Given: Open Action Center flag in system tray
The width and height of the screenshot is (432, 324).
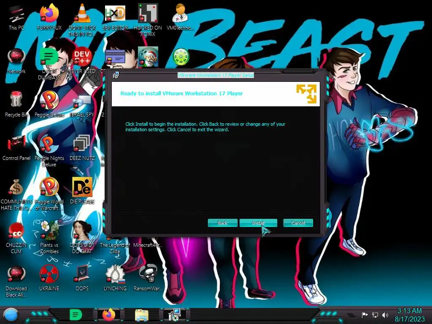Looking at the screenshot, I should (x=364, y=315).
